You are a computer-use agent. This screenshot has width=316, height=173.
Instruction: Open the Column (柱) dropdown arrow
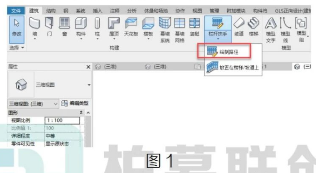click(x=97, y=39)
